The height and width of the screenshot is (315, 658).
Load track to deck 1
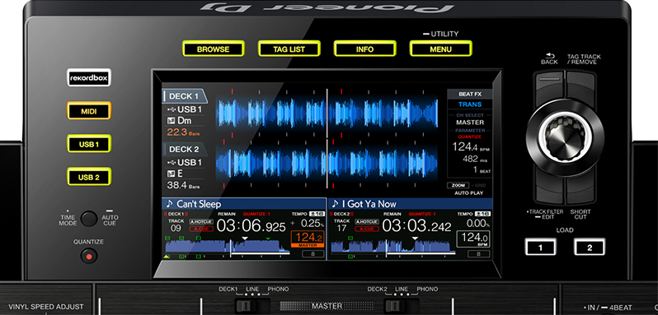541,248
